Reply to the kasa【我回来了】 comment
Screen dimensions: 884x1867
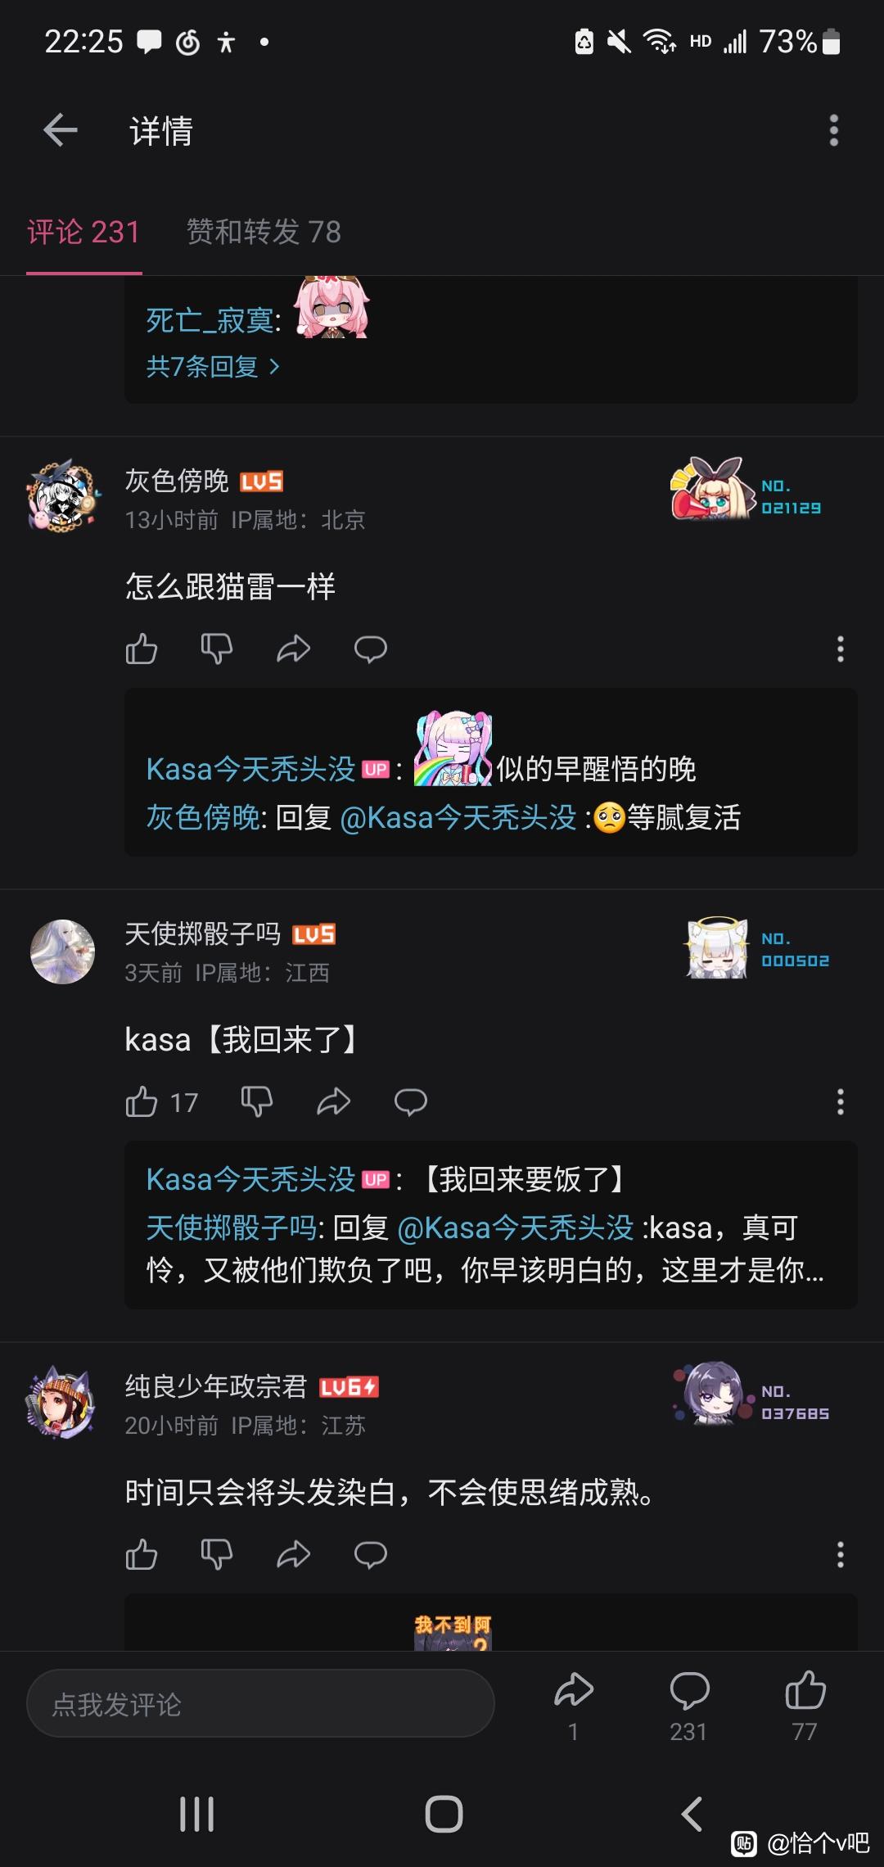[410, 1102]
